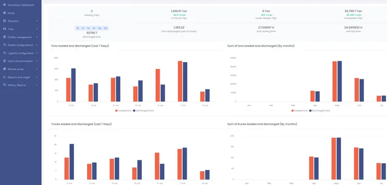The height and width of the screenshot is (185, 387).
Task: Select the 6M range for discharged tons
Action: point(105,29)
